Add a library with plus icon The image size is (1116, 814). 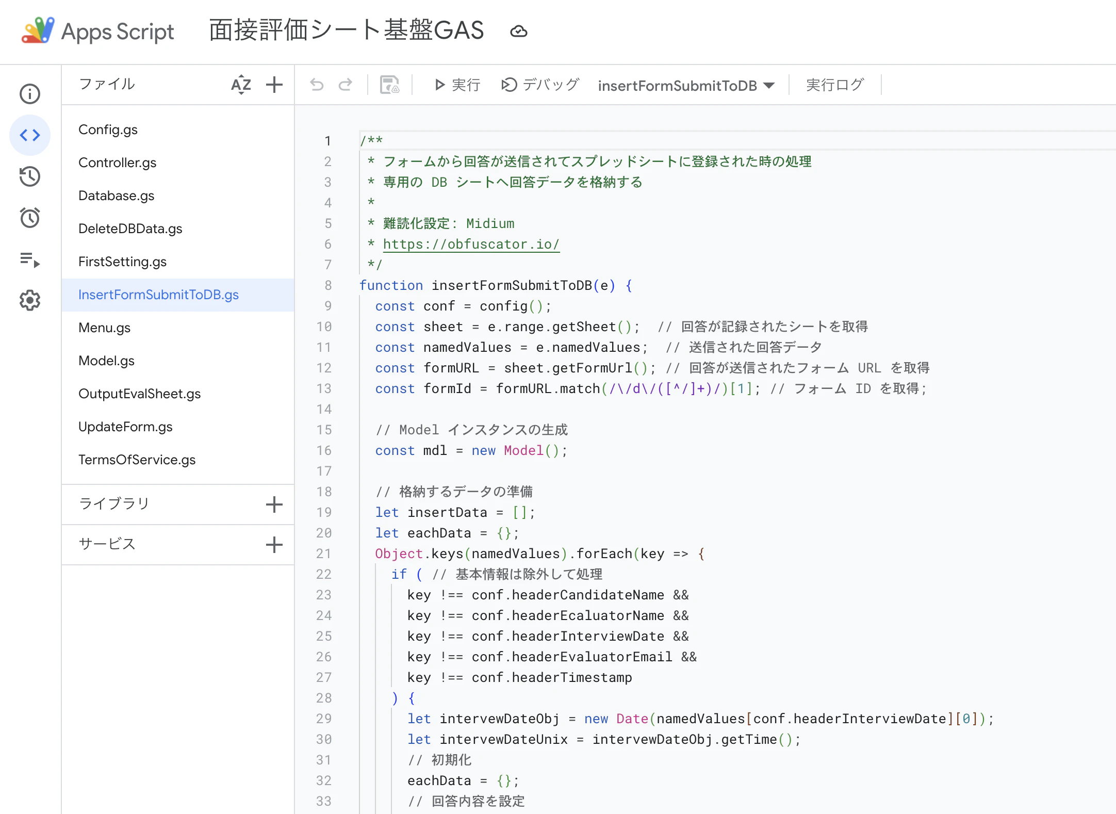click(x=274, y=504)
